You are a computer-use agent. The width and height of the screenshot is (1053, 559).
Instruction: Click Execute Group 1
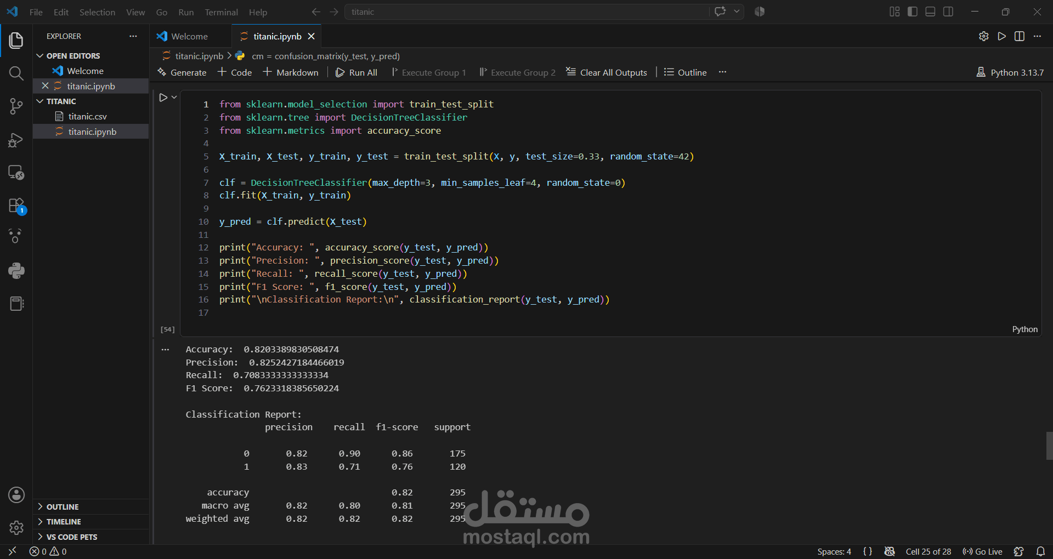tap(429, 72)
